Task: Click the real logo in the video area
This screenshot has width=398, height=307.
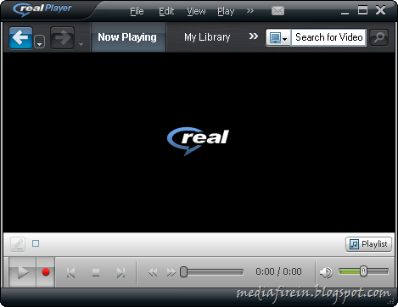Action: point(198,141)
